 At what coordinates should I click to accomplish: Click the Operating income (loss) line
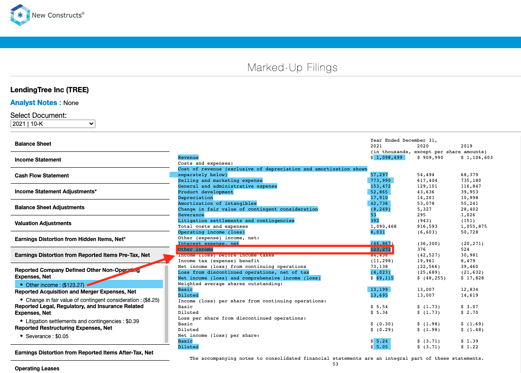(x=211, y=232)
